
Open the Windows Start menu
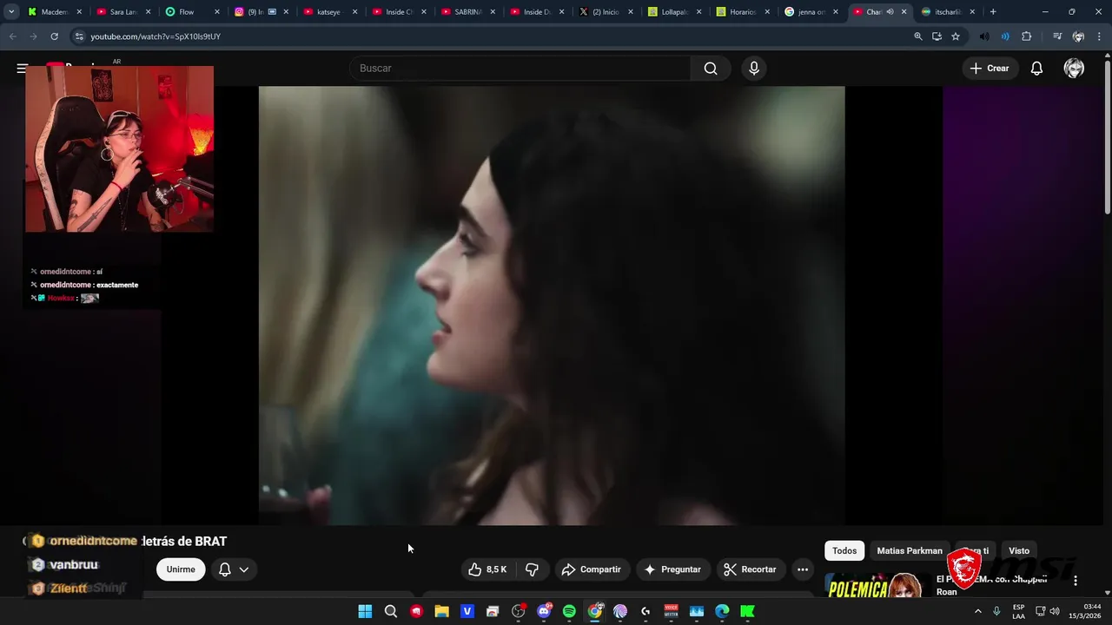point(365,611)
